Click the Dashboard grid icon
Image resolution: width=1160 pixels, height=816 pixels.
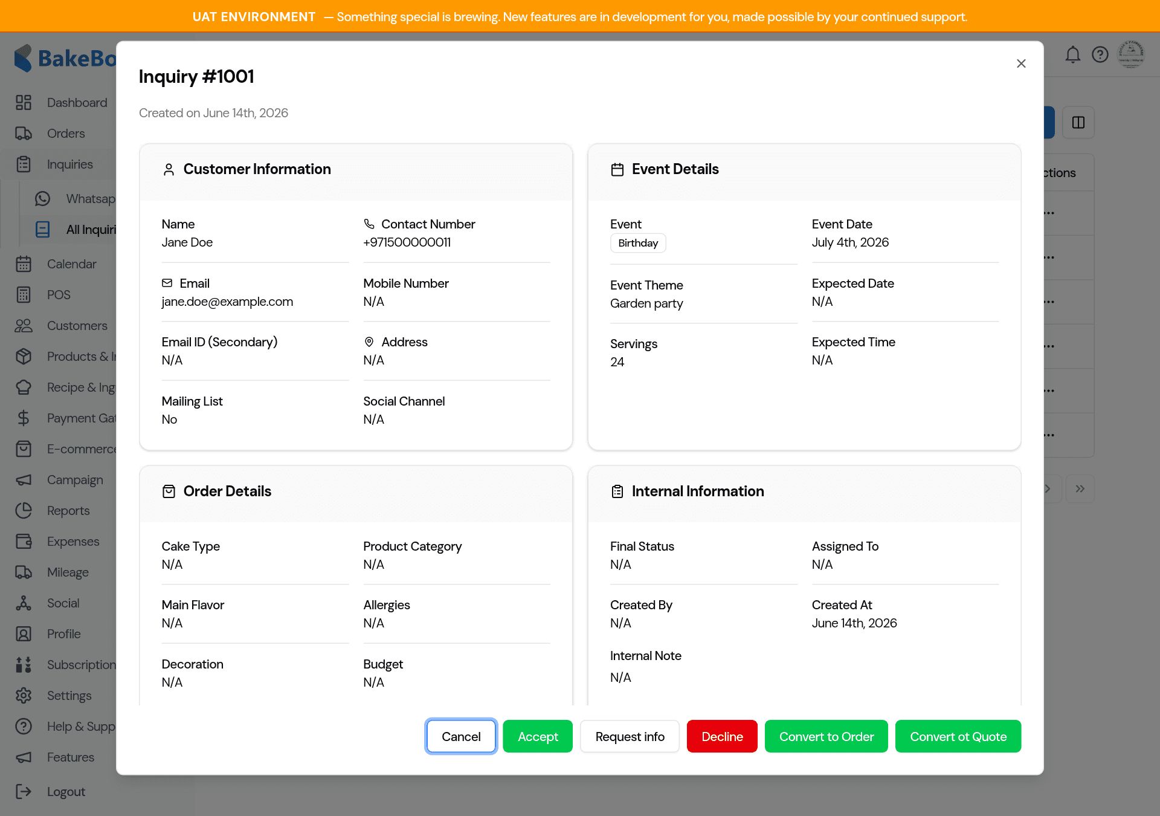tap(24, 103)
